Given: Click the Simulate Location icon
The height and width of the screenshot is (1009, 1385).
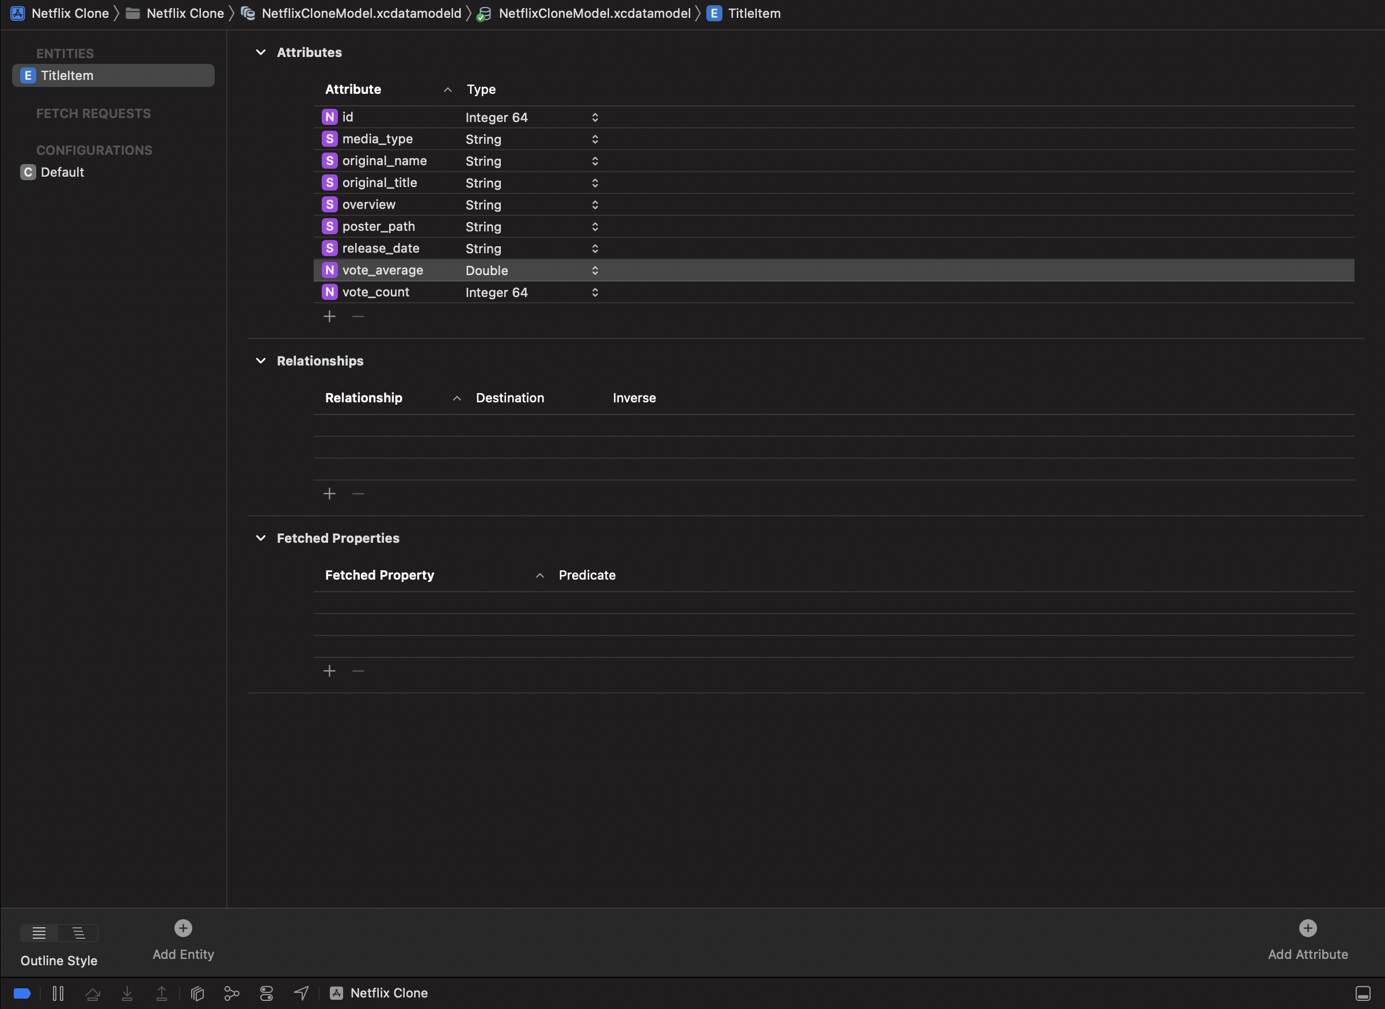Looking at the screenshot, I should tap(301, 992).
